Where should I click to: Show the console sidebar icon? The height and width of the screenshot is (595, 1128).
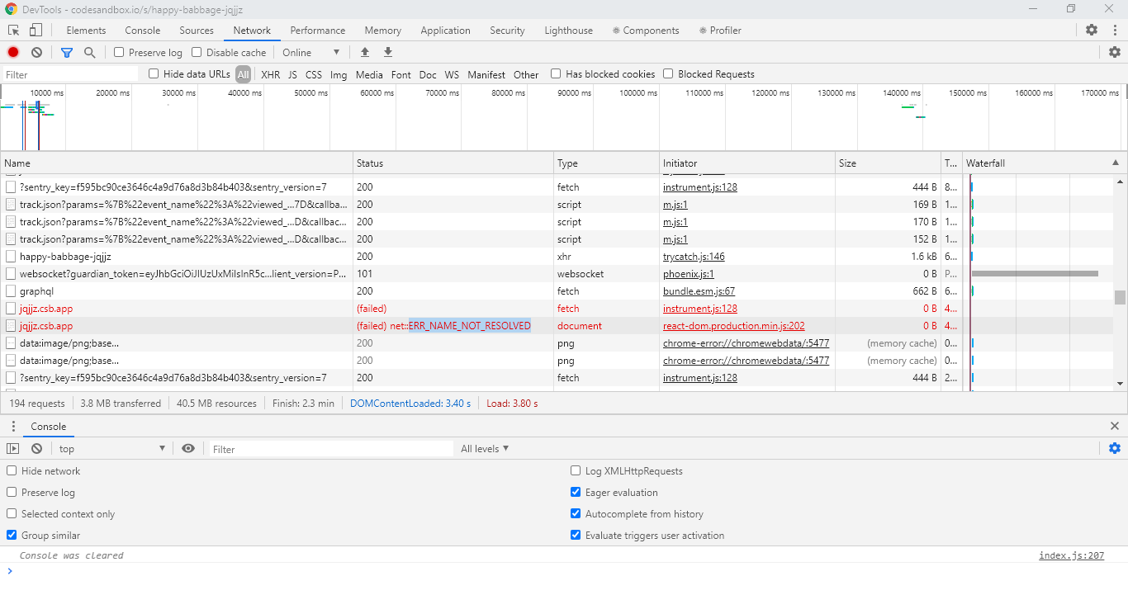pos(13,448)
